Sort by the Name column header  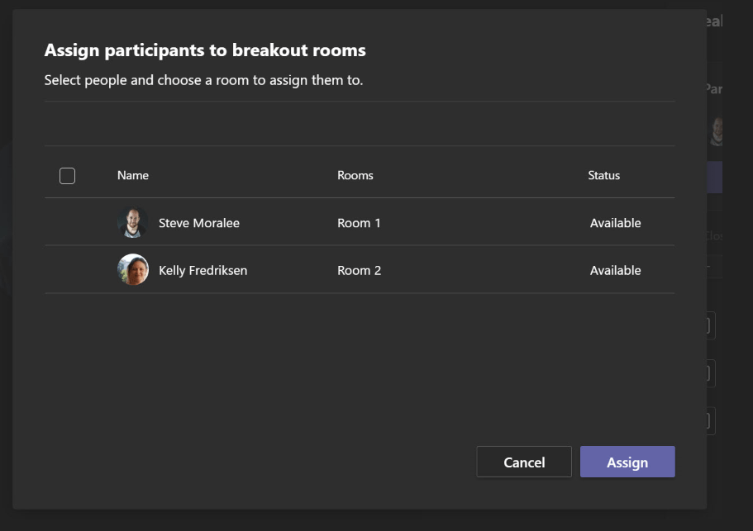pos(133,175)
